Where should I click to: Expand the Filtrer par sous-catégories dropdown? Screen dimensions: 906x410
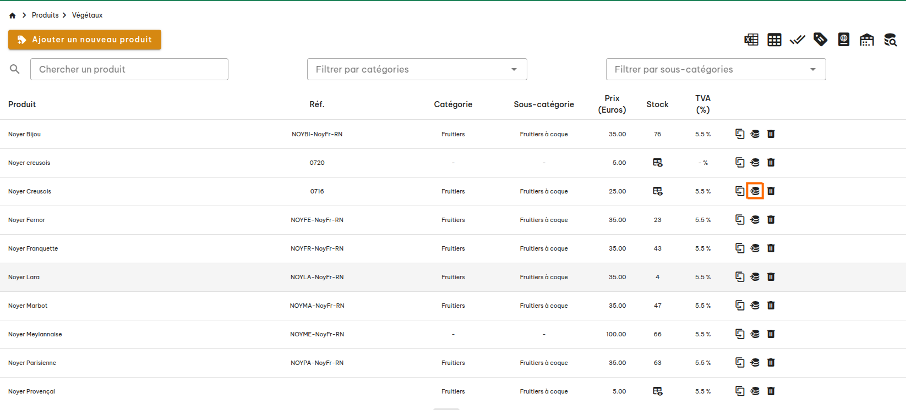tap(716, 69)
